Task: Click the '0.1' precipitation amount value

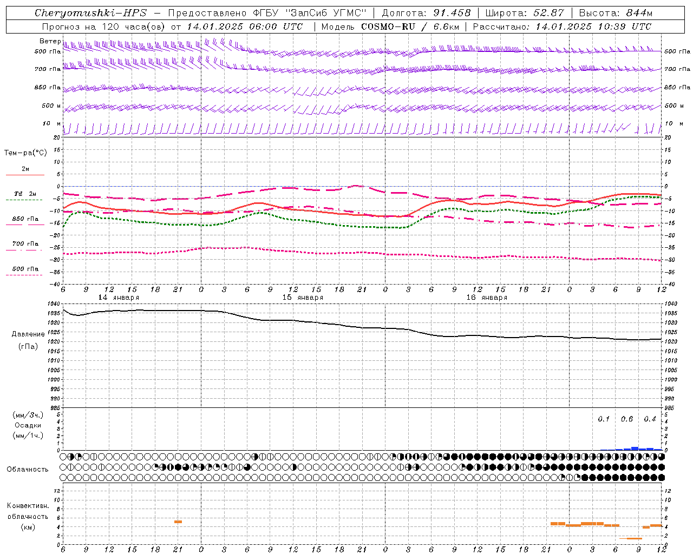Action: 604,419
